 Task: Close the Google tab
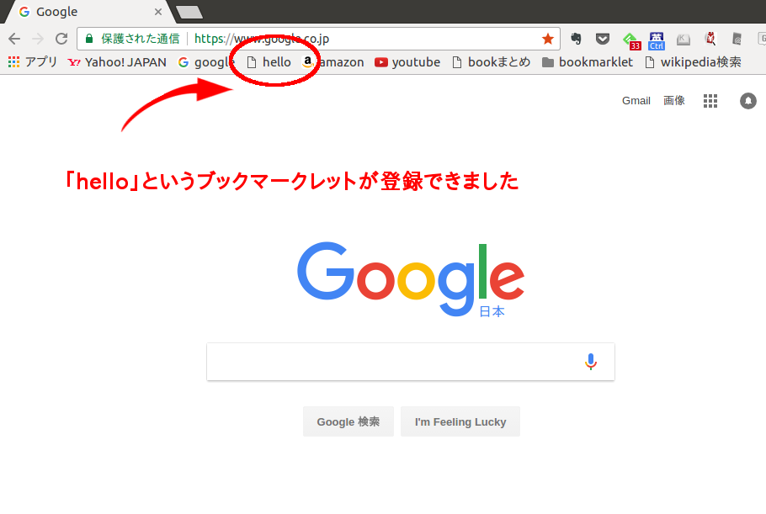[157, 12]
